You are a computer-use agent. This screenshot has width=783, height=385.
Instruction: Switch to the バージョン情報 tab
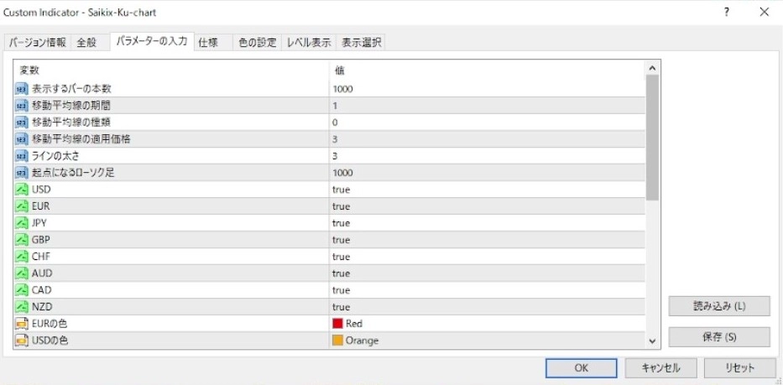[38, 43]
